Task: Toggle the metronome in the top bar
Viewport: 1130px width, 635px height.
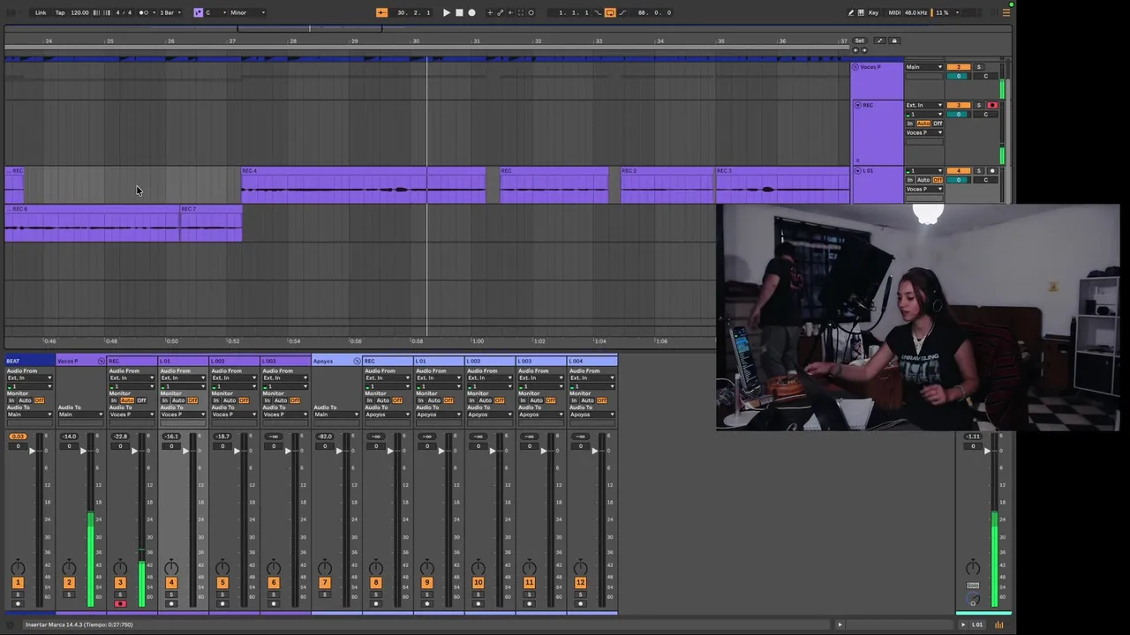Action: [144, 12]
